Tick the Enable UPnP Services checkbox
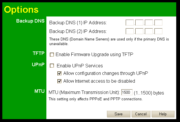 [x=52, y=66]
